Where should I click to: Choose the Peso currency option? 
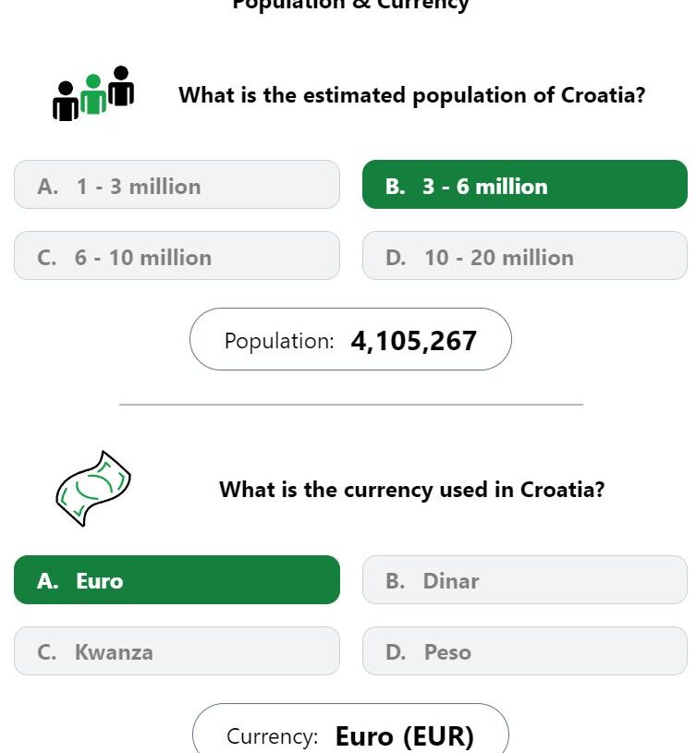(524, 650)
